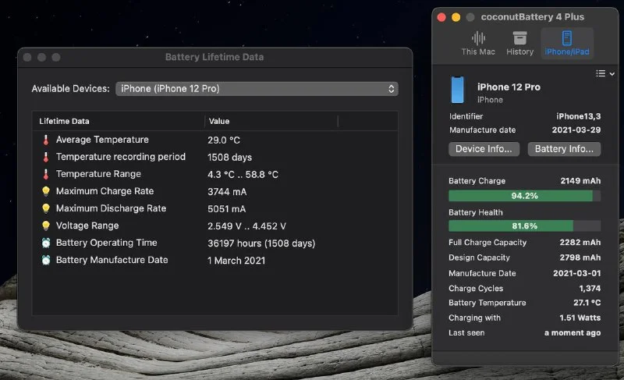
Task: Switch to the History tab
Action: (x=519, y=43)
